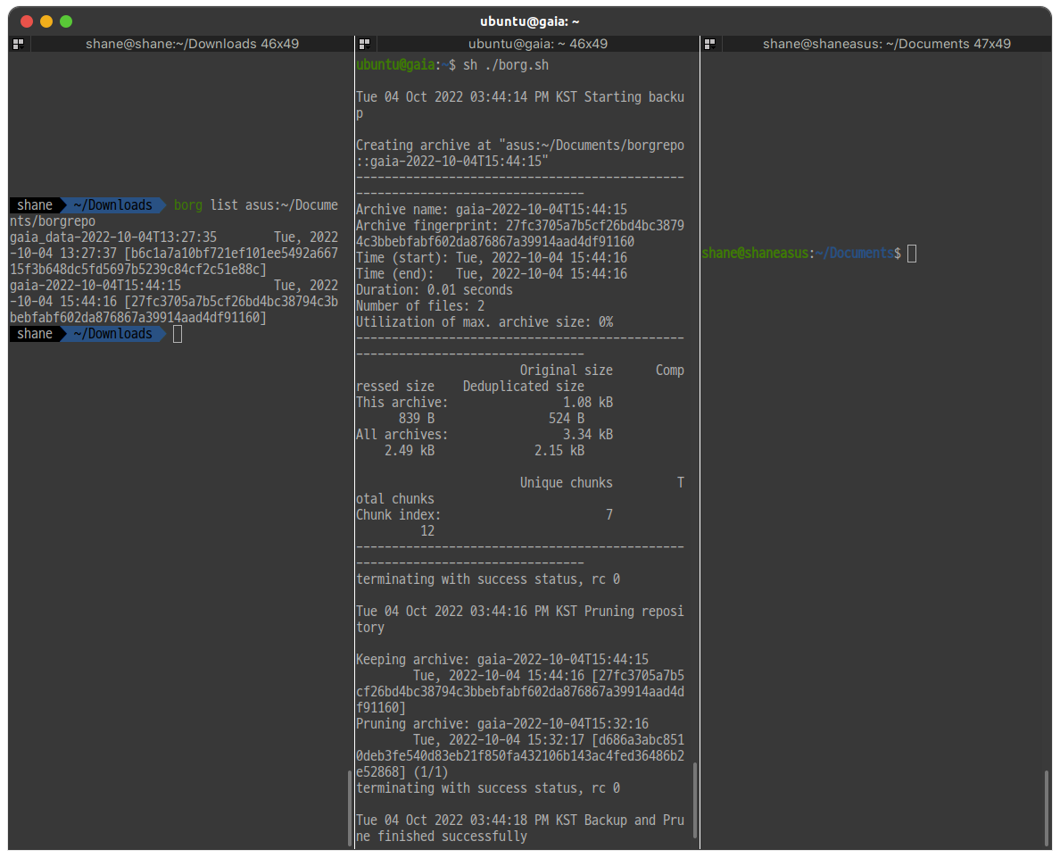Image resolution: width=1060 pixels, height=858 pixels.
Task: Click the '1.08 kB' original size value
Action: tap(588, 403)
